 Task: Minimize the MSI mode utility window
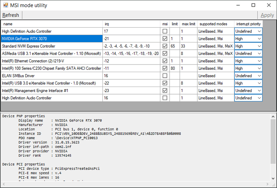point(238,5)
